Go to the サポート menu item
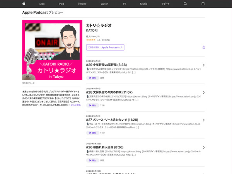This screenshot has height=174, width=232. [165, 3]
